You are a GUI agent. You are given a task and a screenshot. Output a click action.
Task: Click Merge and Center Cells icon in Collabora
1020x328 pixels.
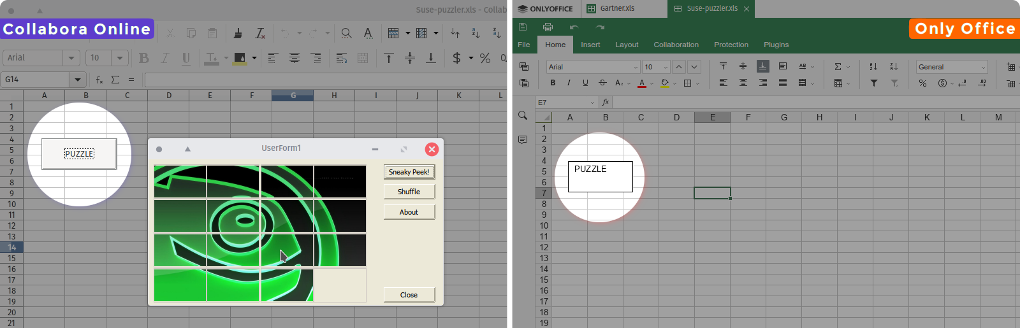point(363,58)
